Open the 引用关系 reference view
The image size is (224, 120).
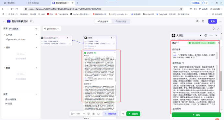pyautogui.click(x=14, y=29)
